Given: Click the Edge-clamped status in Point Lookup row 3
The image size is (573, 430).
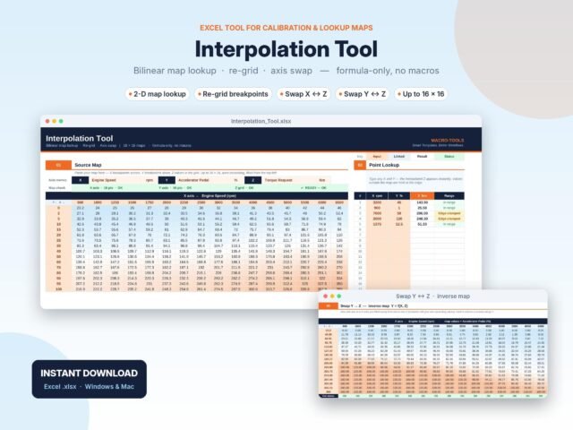Looking at the screenshot, I should click(449, 213).
